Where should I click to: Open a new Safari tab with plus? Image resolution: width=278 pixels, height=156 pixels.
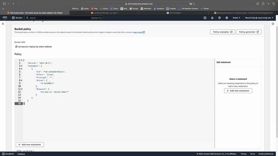(268, 4)
